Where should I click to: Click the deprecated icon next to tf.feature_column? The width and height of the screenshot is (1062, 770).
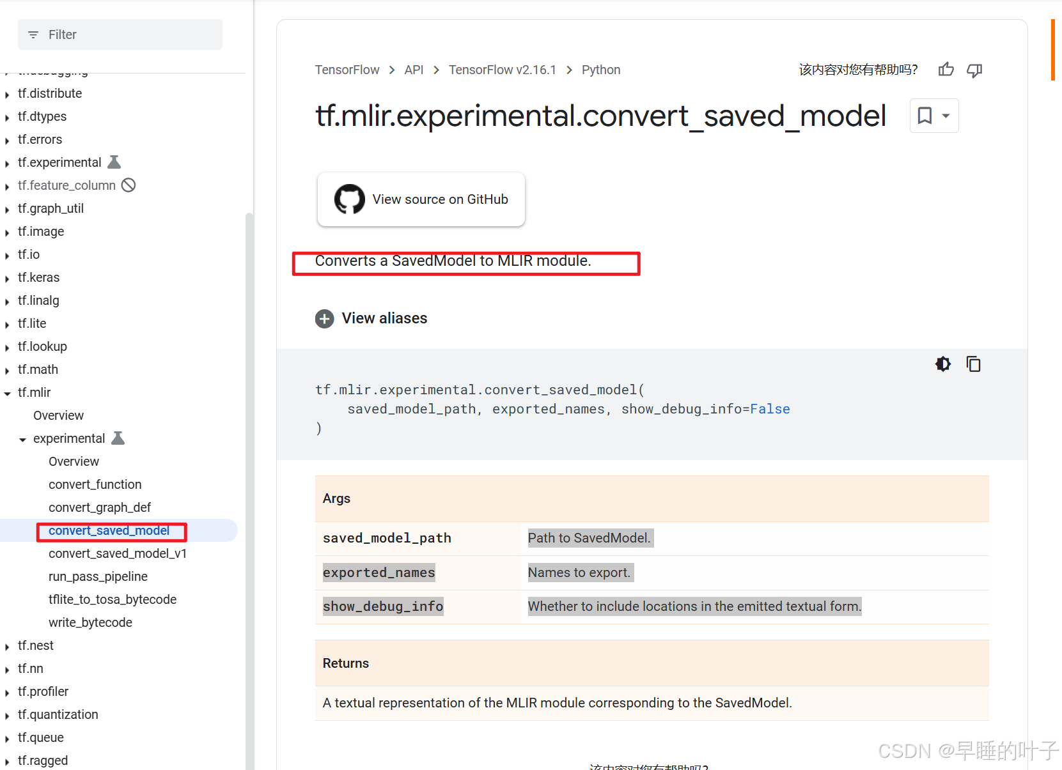(129, 185)
